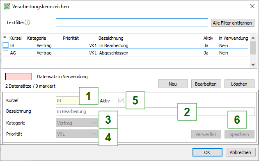
Task: Click the green application icon in title bar
Action: click(x=7, y=7)
